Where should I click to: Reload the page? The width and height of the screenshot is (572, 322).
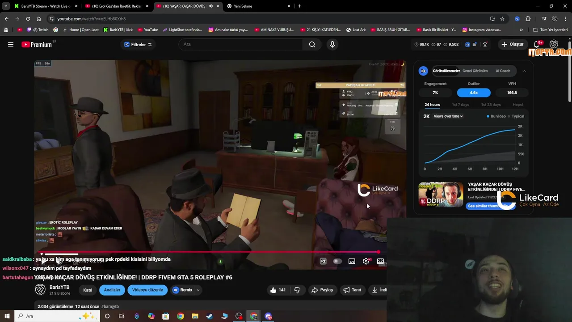point(28,19)
